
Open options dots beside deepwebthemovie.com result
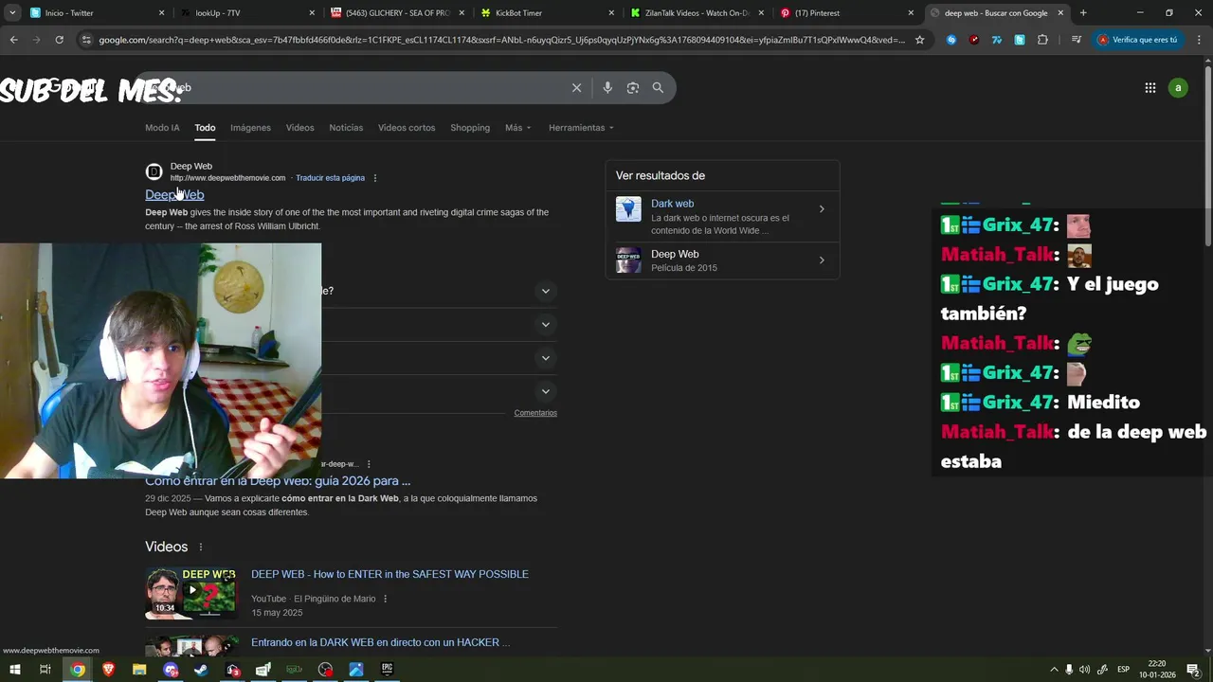pos(375,178)
